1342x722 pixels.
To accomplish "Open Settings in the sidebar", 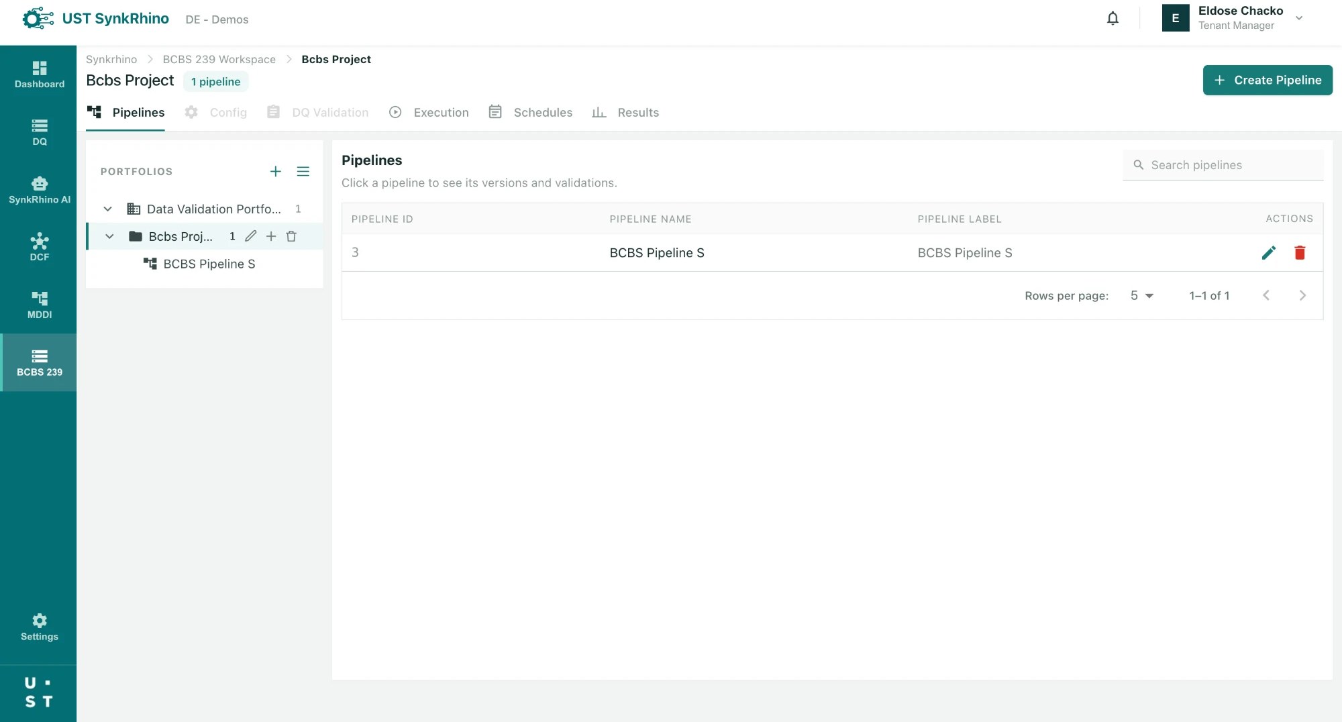I will coord(39,627).
